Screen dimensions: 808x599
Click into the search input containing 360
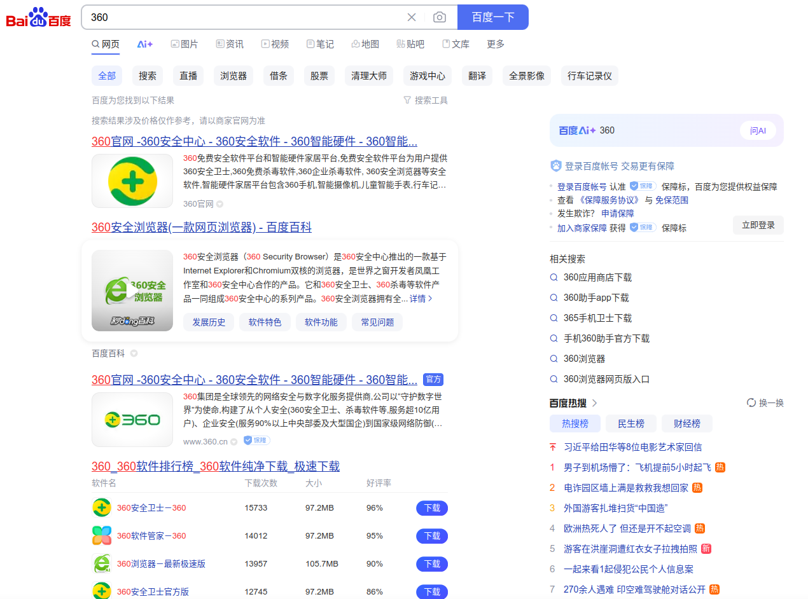click(x=245, y=17)
